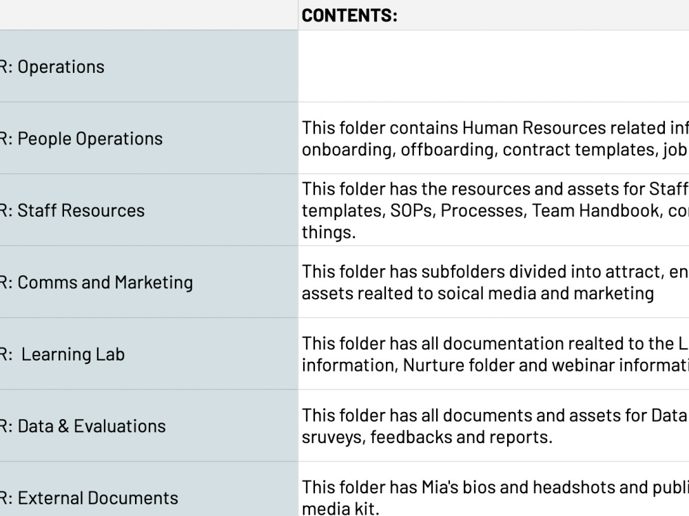Select the Learning Lab folder cell
This screenshot has height=516, width=689.
[x=149, y=354]
